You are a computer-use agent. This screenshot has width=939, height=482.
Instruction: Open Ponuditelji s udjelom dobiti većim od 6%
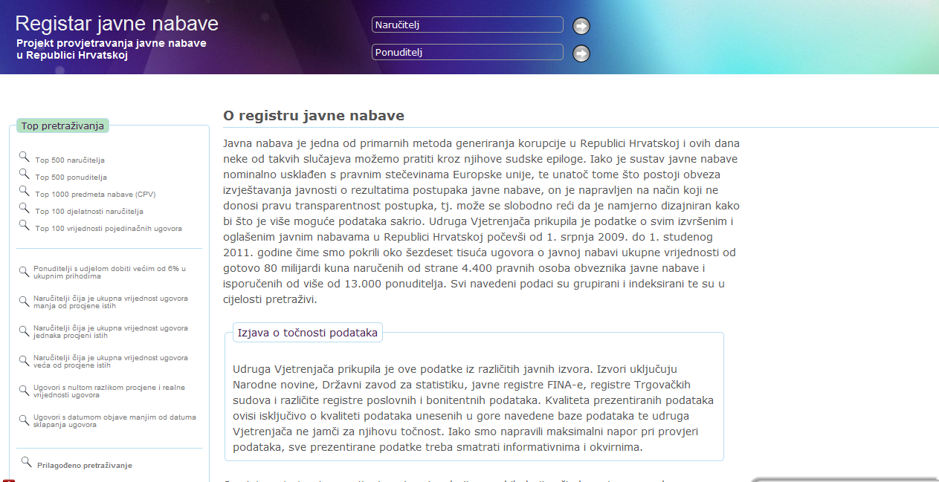click(x=109, y=272)
